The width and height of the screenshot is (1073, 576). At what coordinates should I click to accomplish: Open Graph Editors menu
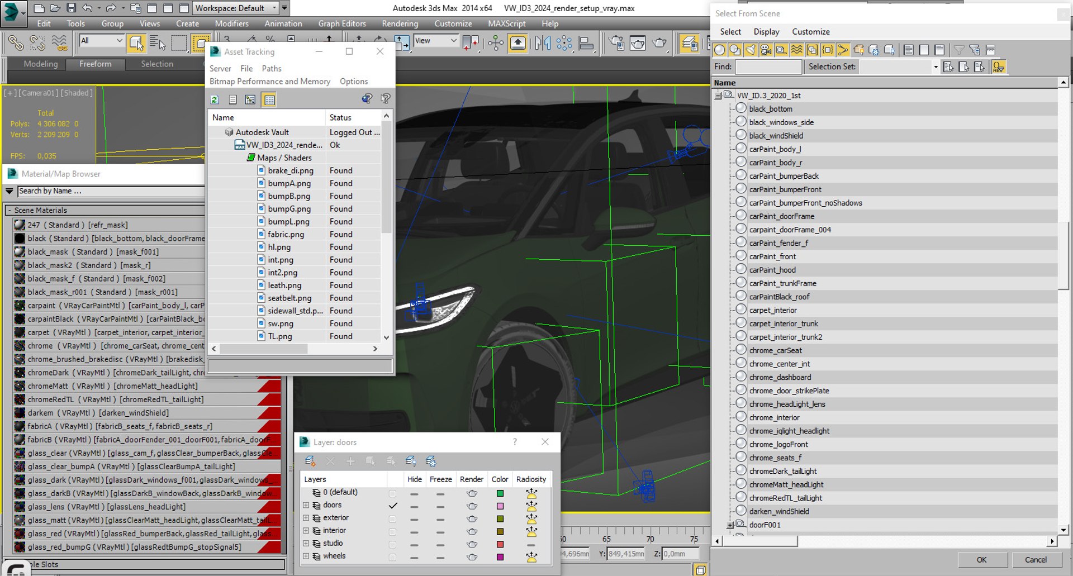342,23
